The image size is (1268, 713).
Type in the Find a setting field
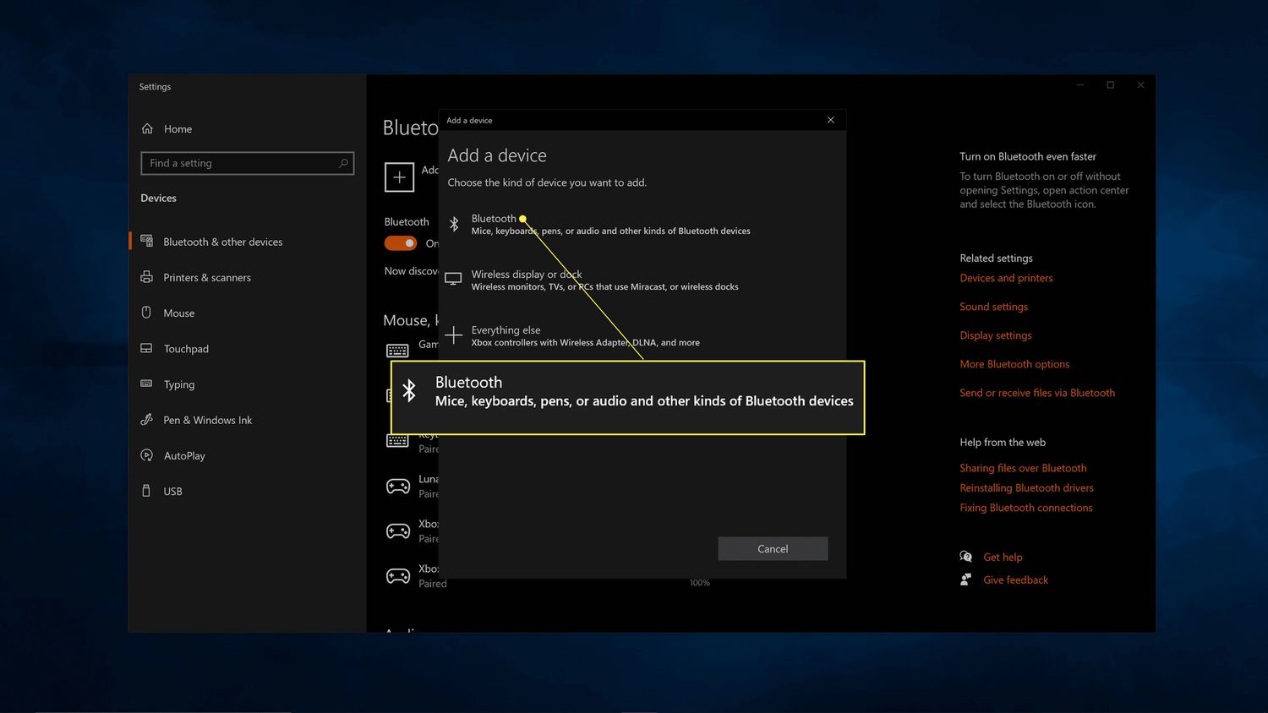pyautogui.click(x=240, y=163)
